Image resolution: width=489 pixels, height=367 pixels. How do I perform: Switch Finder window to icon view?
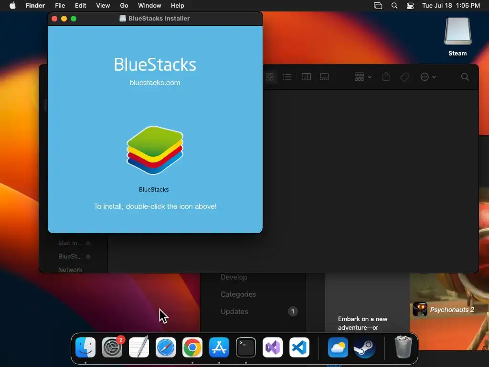pyautogui.click(x=269, y=77)
